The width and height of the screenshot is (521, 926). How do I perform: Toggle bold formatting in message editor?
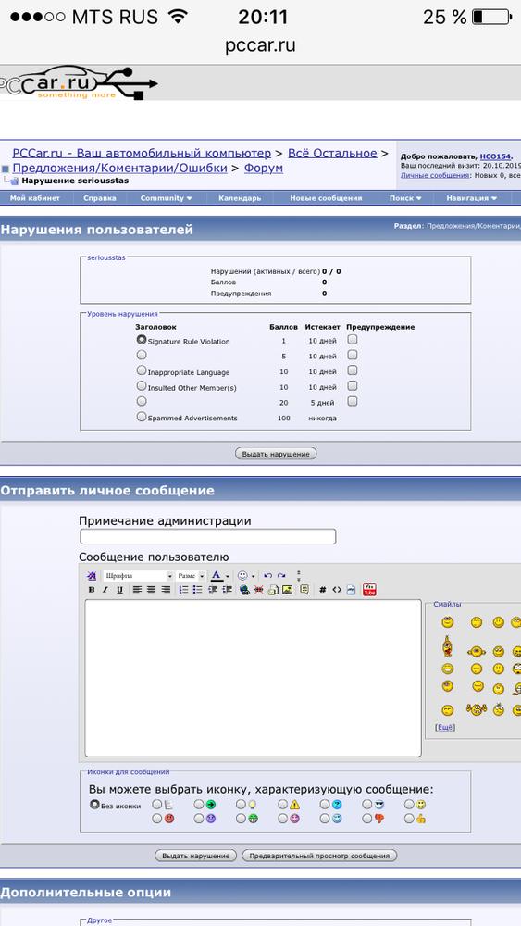(x=92, y=589)
